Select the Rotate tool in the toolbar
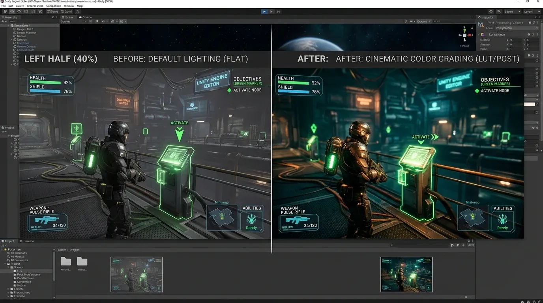 coord(19,12)
